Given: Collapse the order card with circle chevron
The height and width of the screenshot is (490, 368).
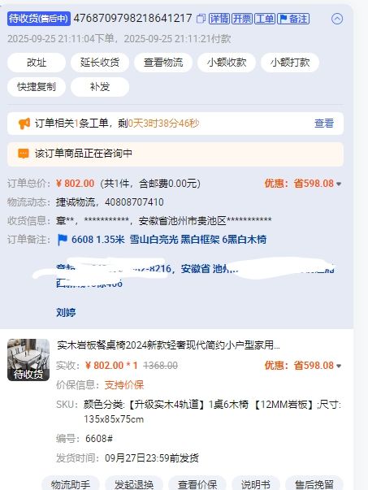Looking at the screenshot, I should 337,19.
